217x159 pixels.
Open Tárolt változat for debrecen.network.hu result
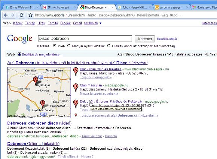[x=92, y=136]
